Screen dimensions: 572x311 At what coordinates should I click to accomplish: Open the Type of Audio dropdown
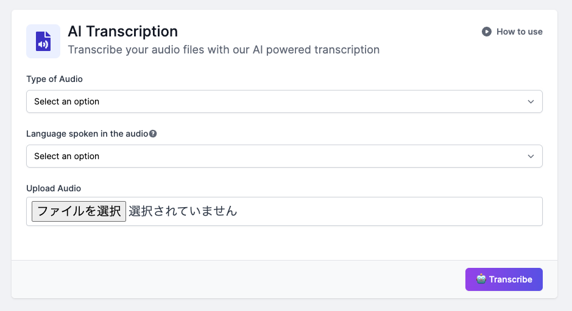[284, 101]
